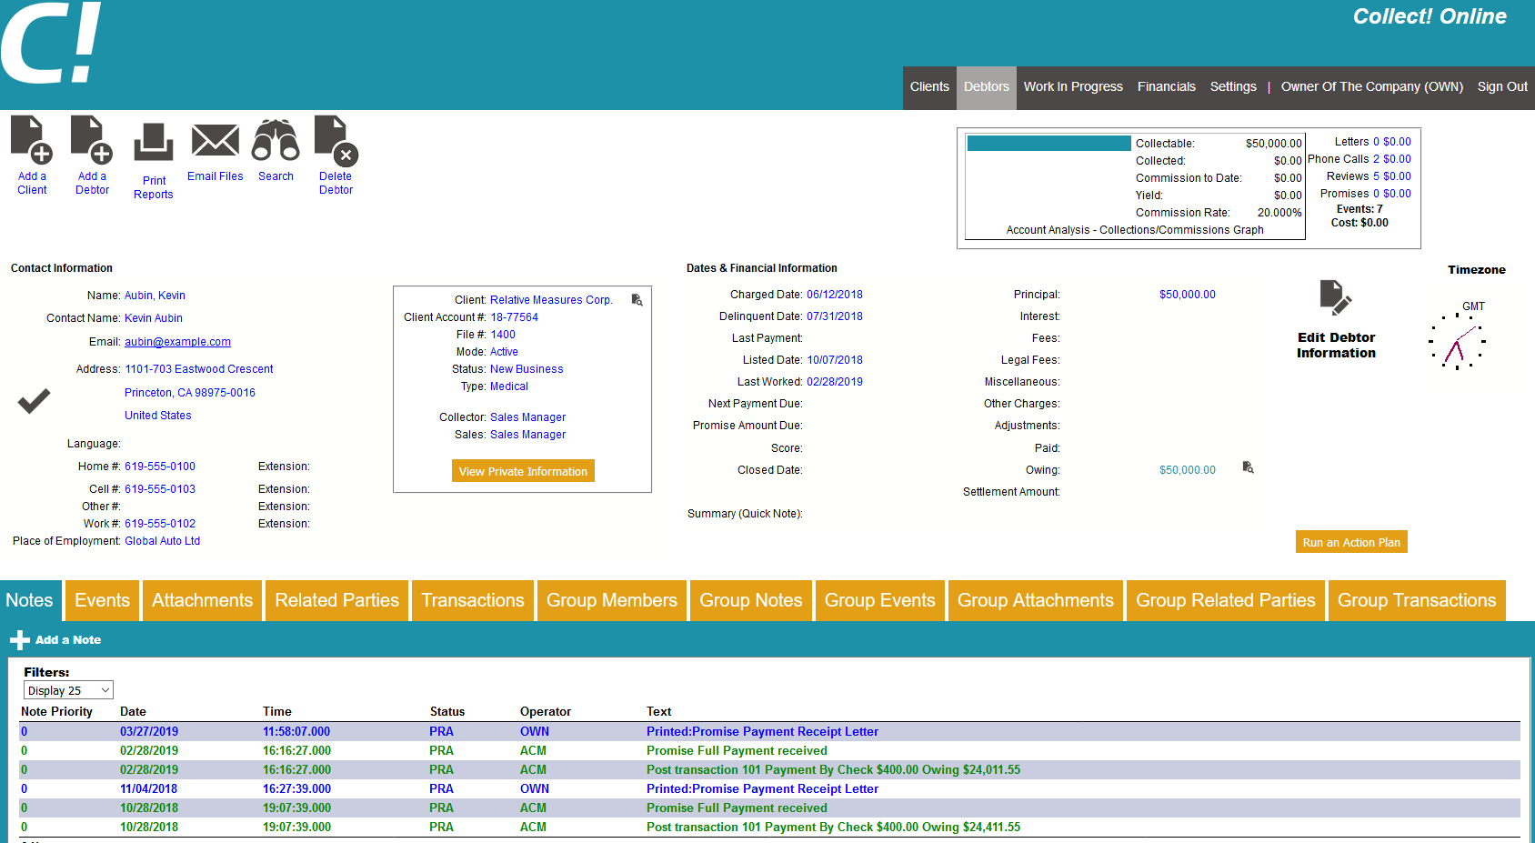
Task: Open the Group Attachments tab
Action: (x=1035, y=600)
